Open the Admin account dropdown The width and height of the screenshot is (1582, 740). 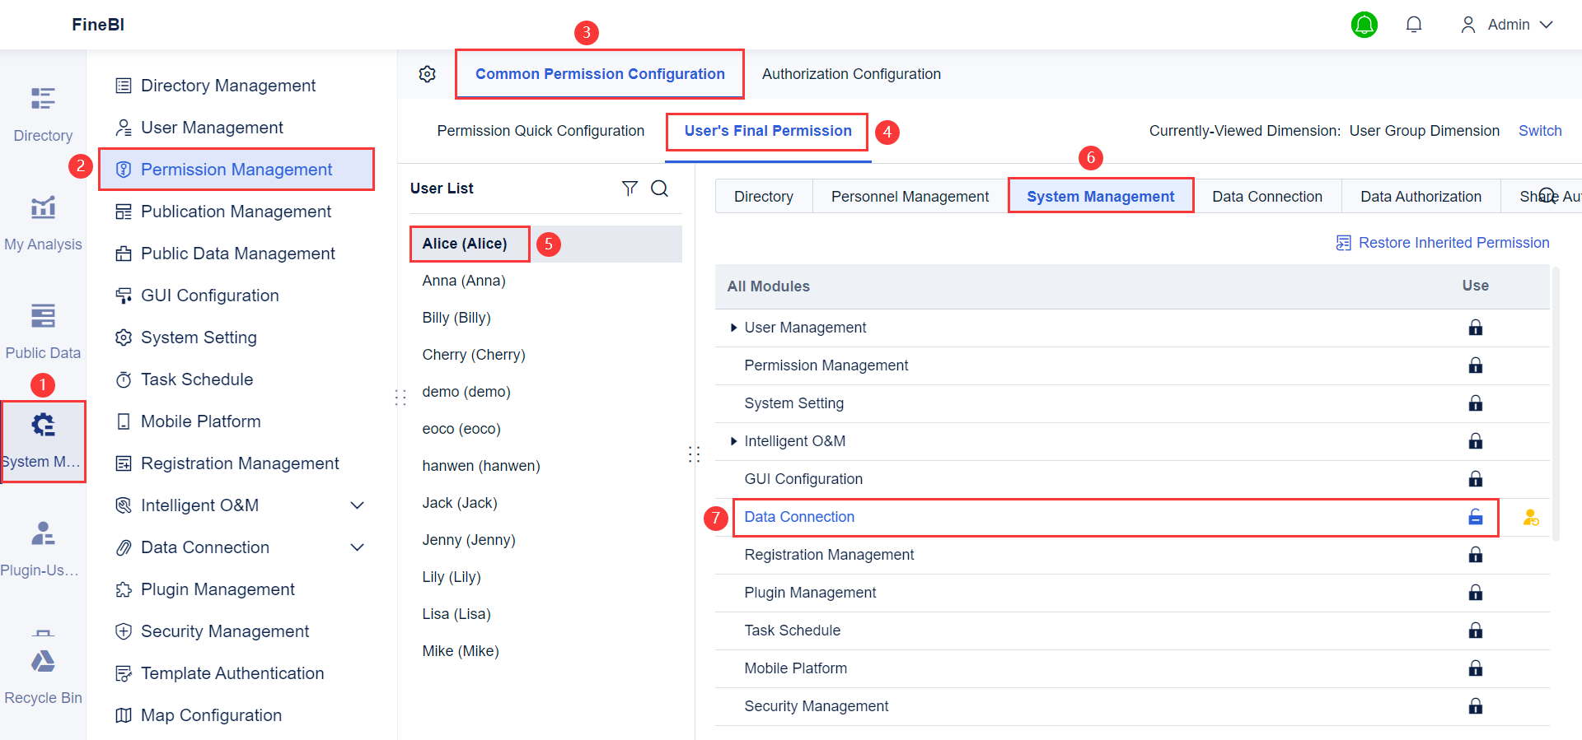[x=1508, y=25]
